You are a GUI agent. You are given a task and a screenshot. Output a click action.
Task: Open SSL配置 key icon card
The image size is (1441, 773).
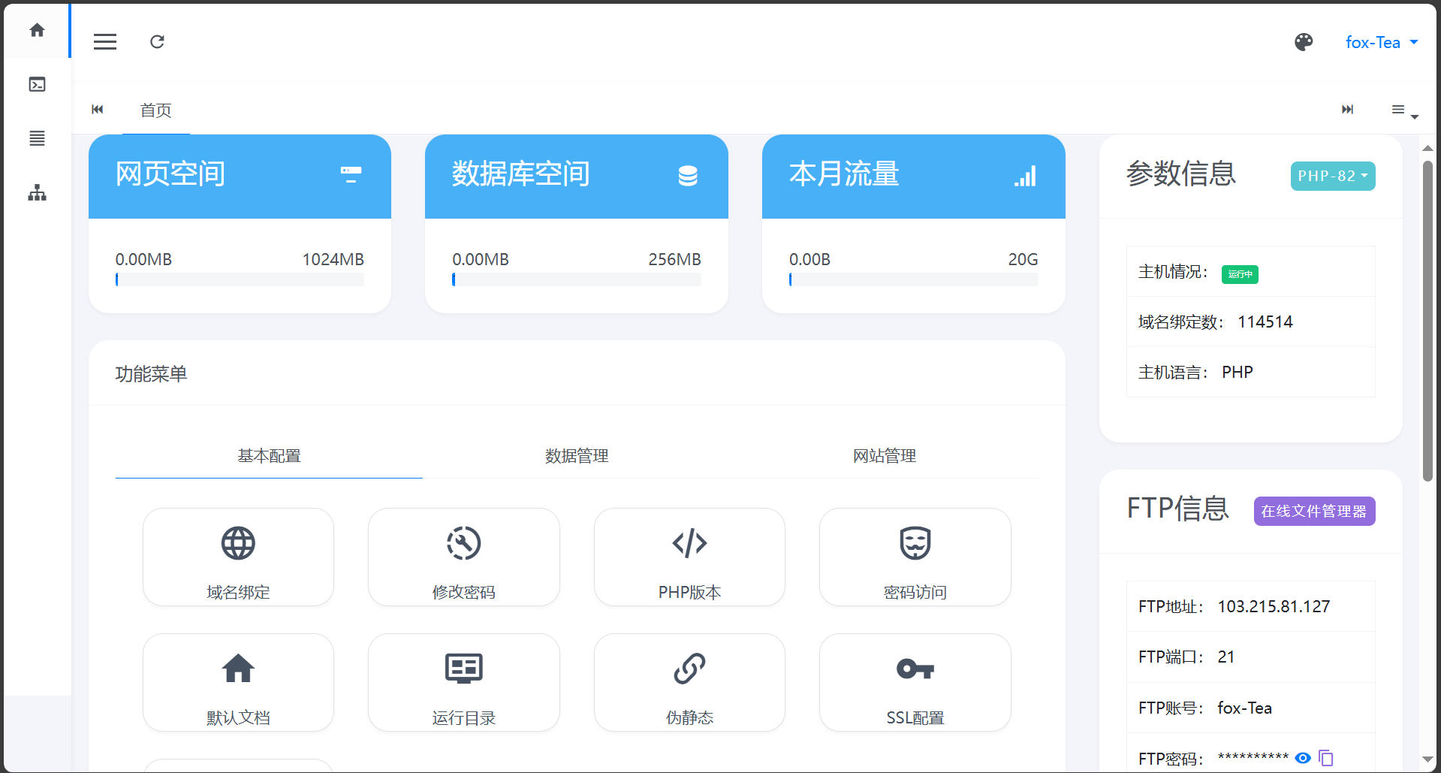[x=915, y=682]
